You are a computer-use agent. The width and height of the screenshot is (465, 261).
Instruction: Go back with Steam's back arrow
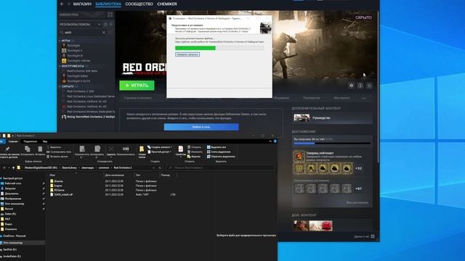click(62, 4)
